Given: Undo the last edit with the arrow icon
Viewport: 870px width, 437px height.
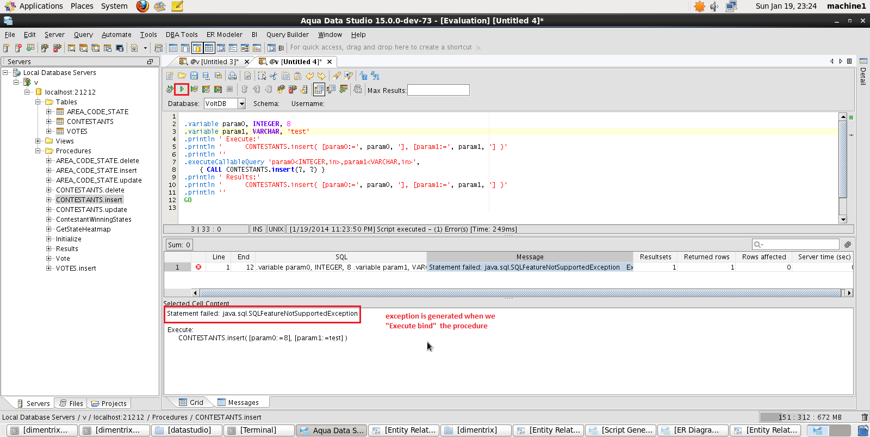Looking at the screenshot, I should pyautogui.click(x=309, y=76).
